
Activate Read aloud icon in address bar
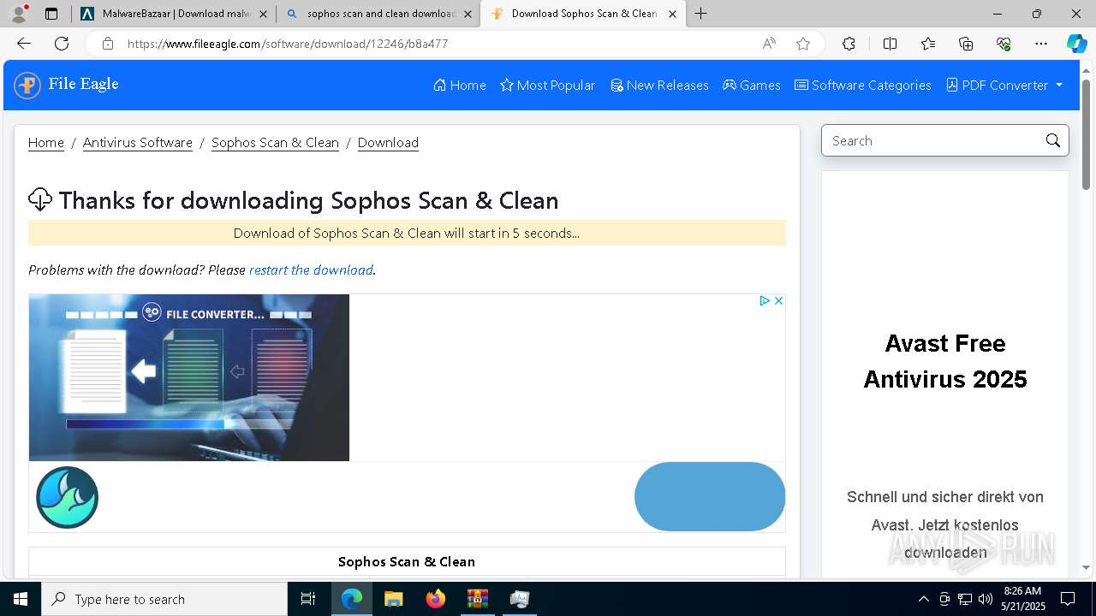tap(769, 44)
